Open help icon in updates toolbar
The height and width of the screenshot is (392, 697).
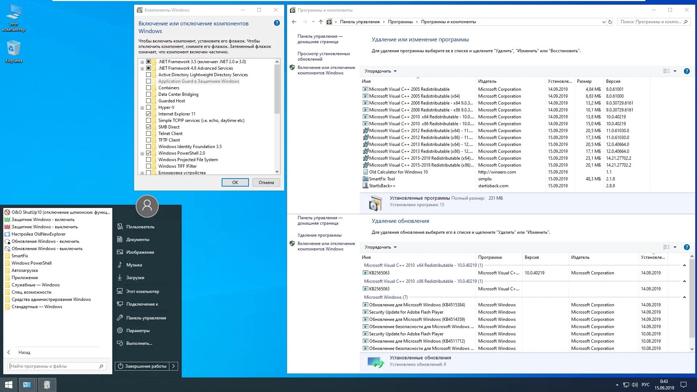pos(686,247)
